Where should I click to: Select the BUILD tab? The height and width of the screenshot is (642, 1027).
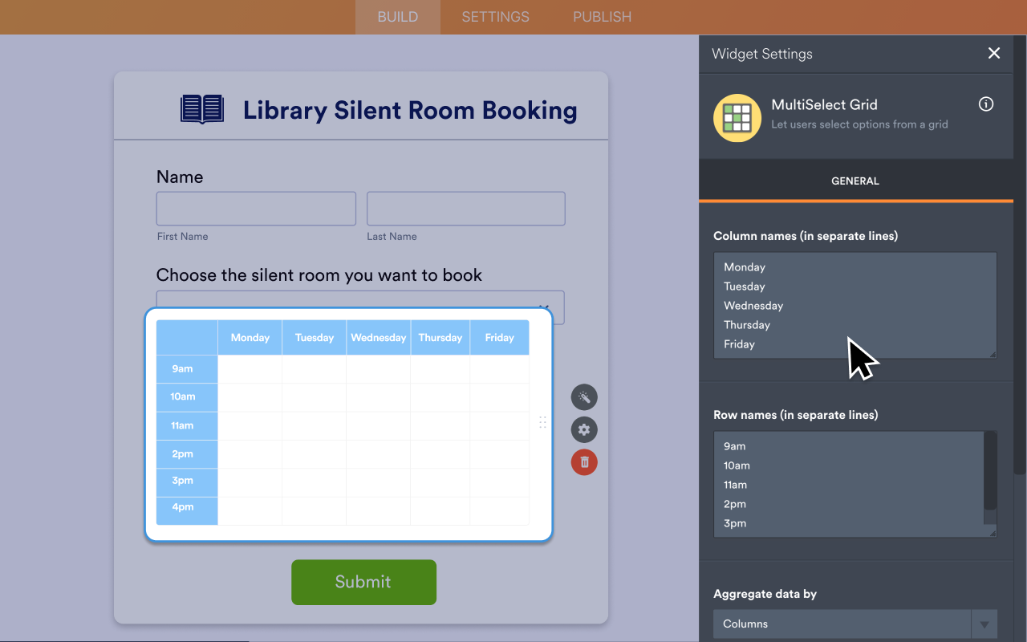(397, 17)
